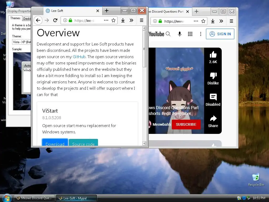Click the Disabled comments icon

coord(213,97)
